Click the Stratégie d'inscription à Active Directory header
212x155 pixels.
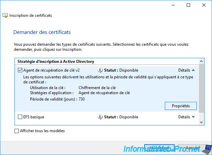tap(56, 62)
